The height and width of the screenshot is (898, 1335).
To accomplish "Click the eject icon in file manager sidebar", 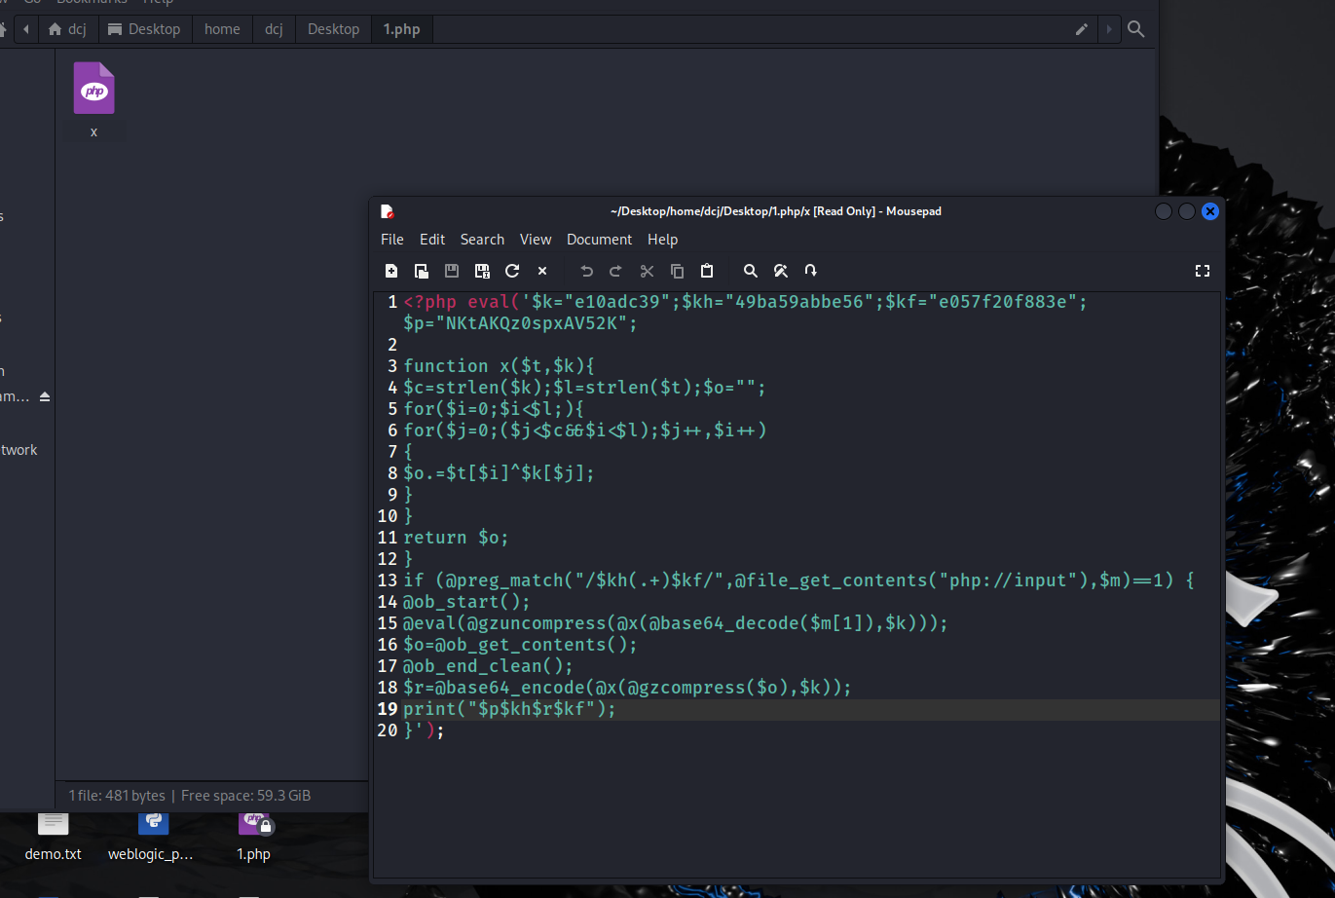I will tap(45, 396).
